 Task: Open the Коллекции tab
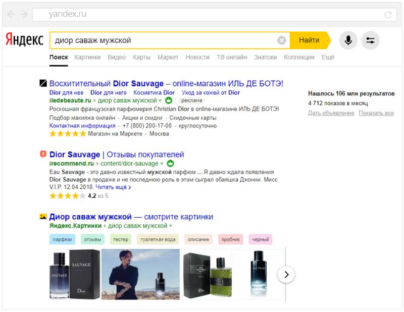coord(299,57)
